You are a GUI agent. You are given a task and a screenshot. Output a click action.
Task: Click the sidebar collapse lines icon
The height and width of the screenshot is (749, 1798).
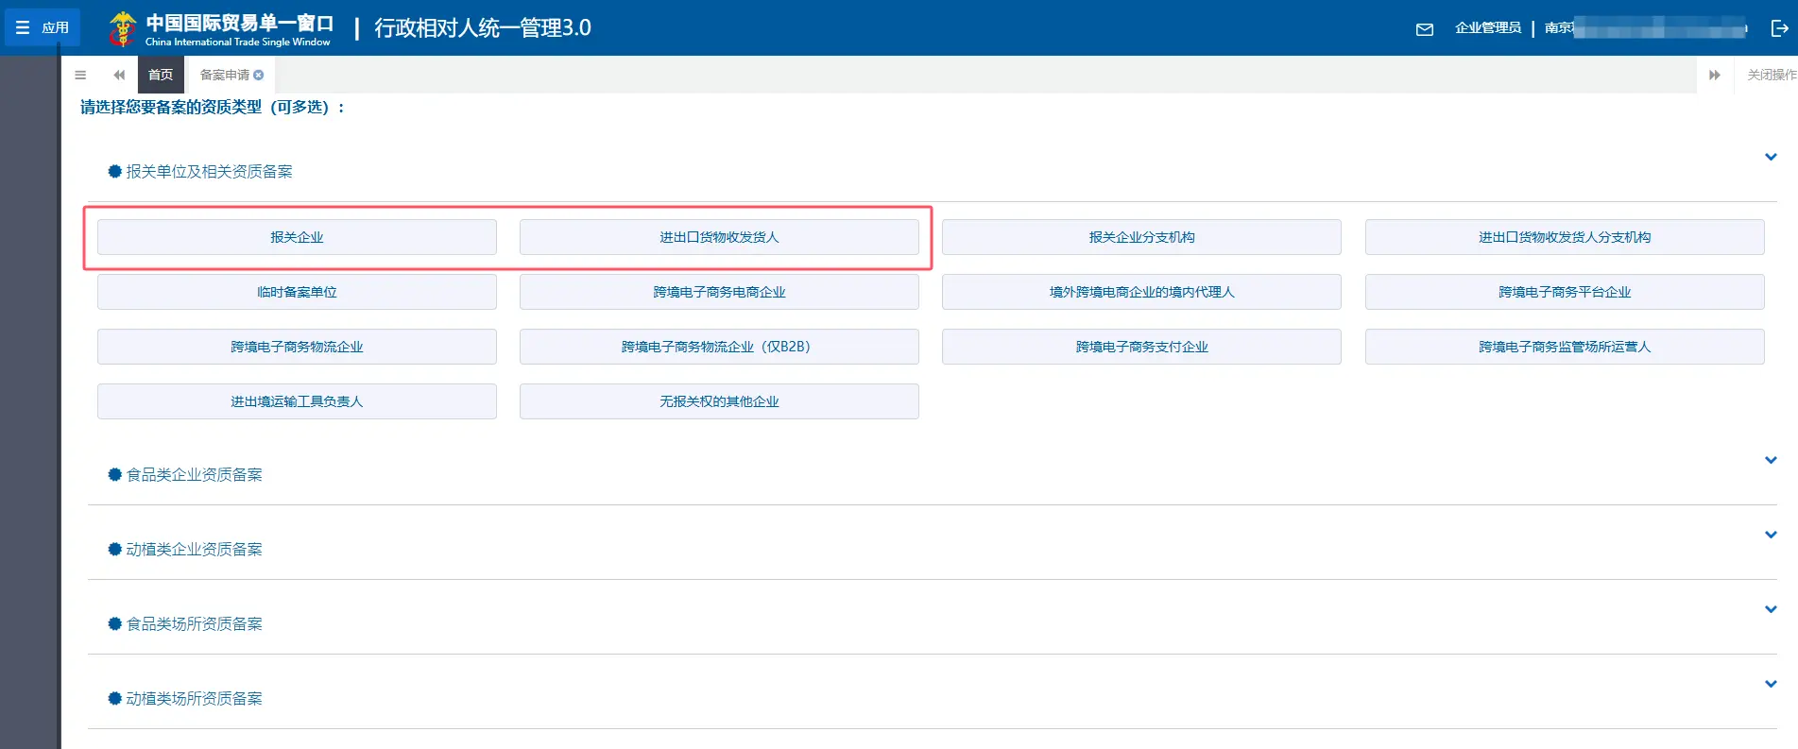point(80,75)
